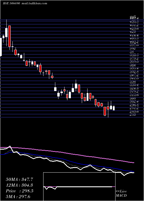Viewport: 144px width, 201px height.
Task: Open the mail.bullkhan.com watermark link
Action: [x=34, y=3]
